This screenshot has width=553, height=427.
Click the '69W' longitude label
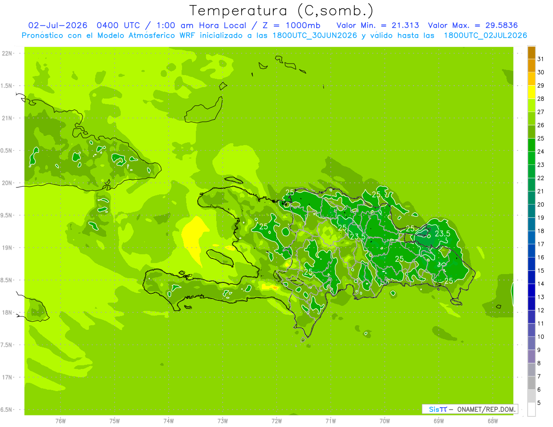(439, 421)
